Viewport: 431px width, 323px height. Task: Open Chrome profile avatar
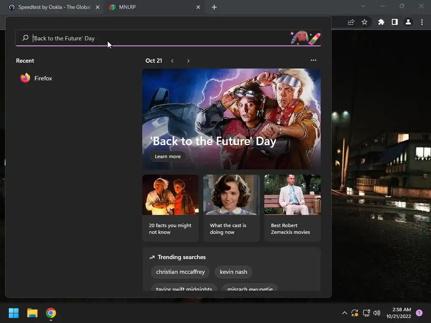point(408,22)
